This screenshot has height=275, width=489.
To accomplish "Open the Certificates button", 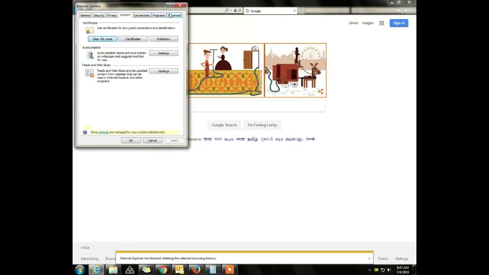I will (133, 39).
